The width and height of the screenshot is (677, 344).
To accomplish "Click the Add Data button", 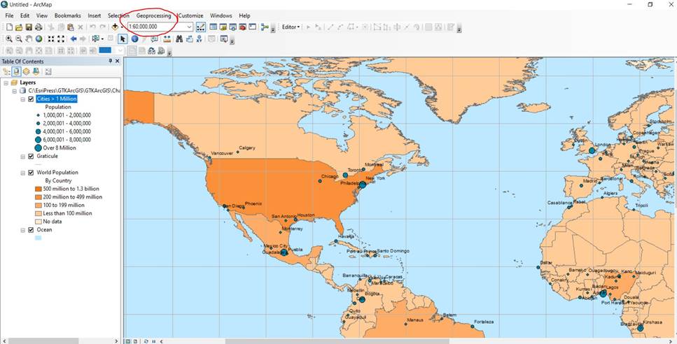I will [x=115, y=27].
